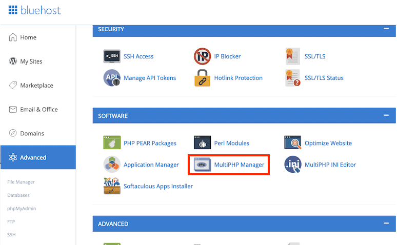Image resolution: width=397 pixels, height=245 pixels.
Task: Open the Manage API Tokens link
Action: click(150, 78)
